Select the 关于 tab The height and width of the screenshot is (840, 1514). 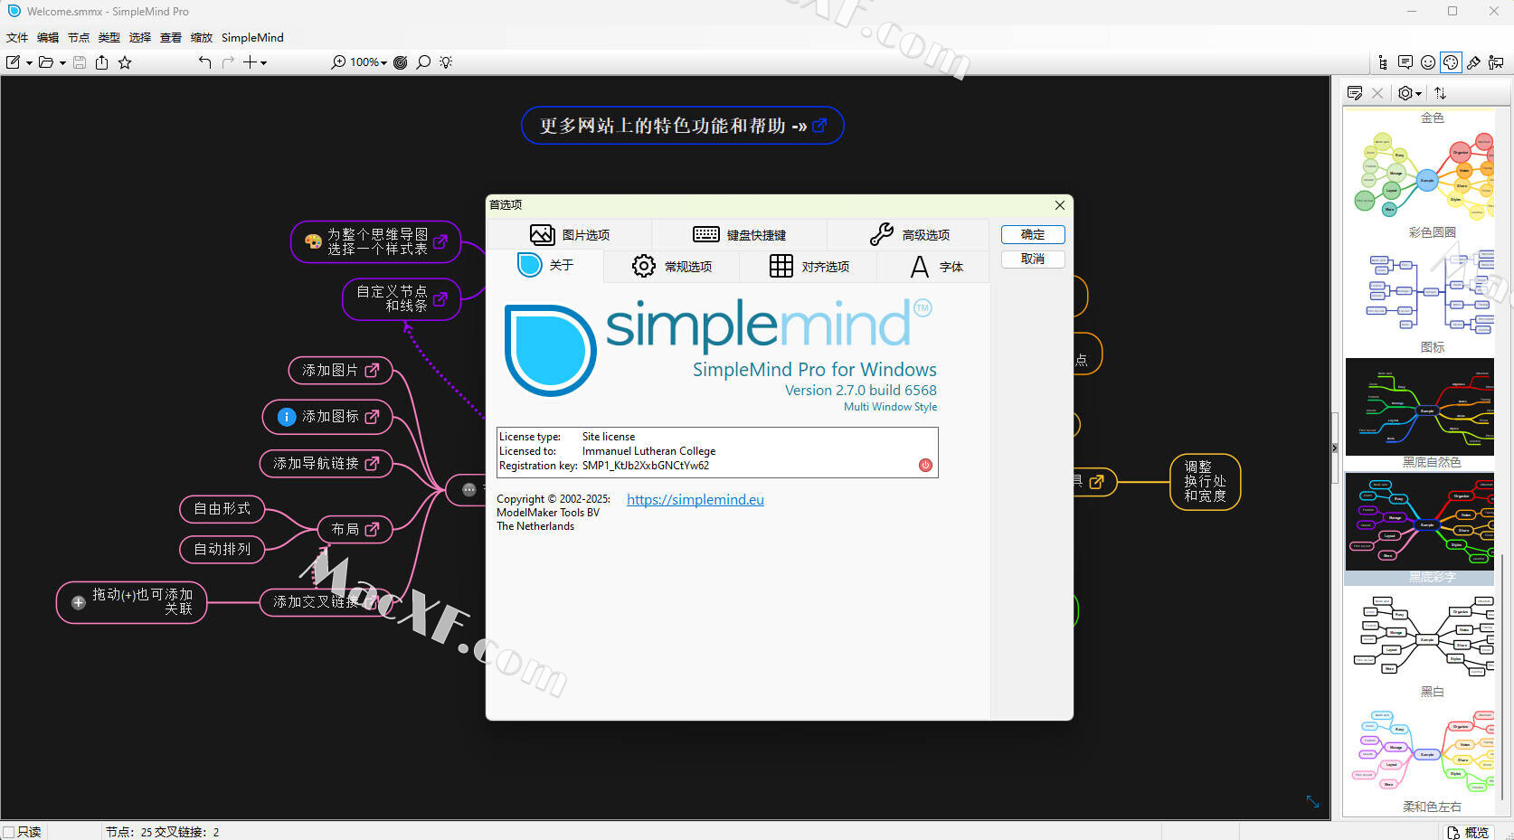pos(545,265)
